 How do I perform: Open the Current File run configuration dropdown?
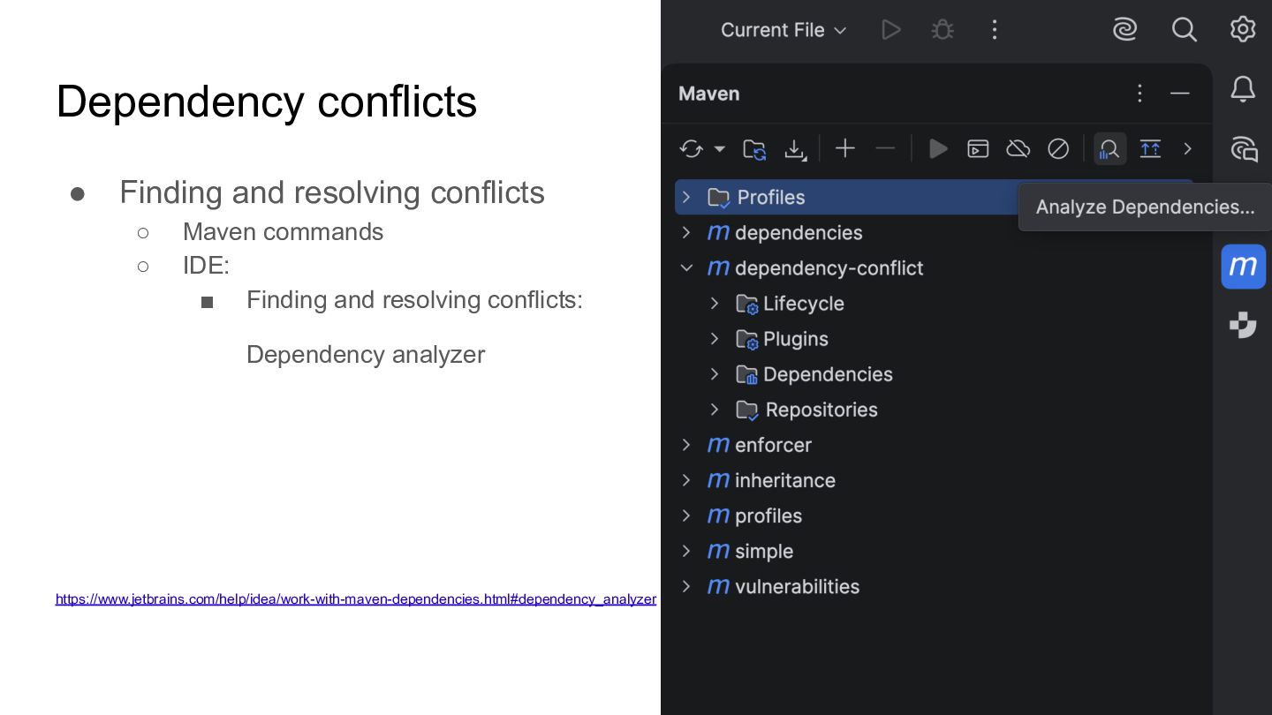coord(783,30)
